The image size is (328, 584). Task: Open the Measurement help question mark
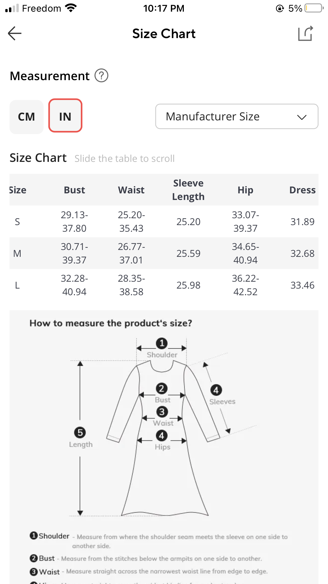[x=101, y=76]
